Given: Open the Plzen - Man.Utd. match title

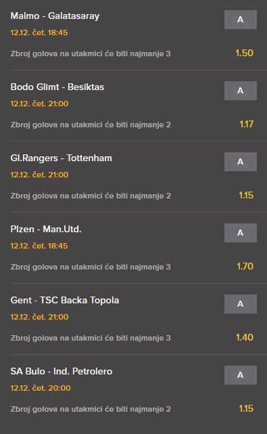Looking at the screenshot, I should pos(46,230).
